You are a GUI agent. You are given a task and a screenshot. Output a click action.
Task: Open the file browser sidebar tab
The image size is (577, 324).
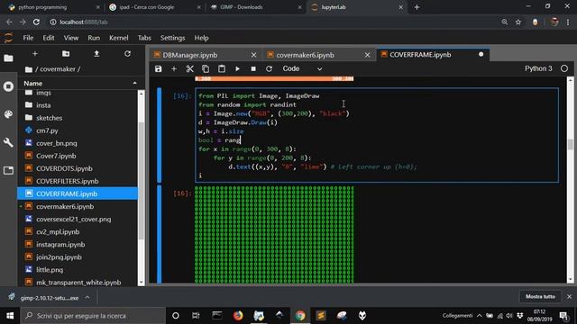point(8,58)
